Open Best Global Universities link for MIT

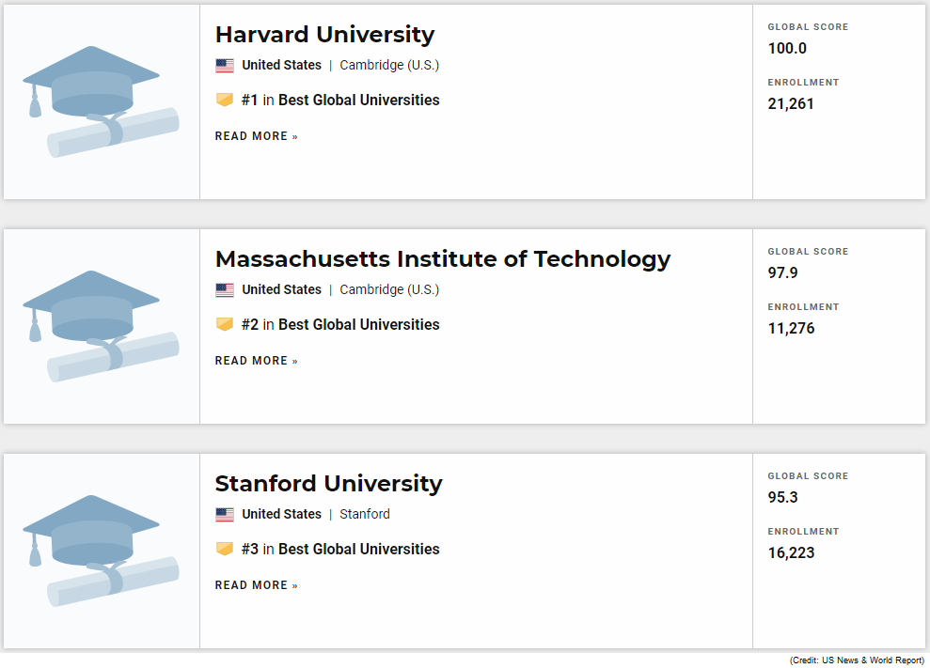coord(358,325)
